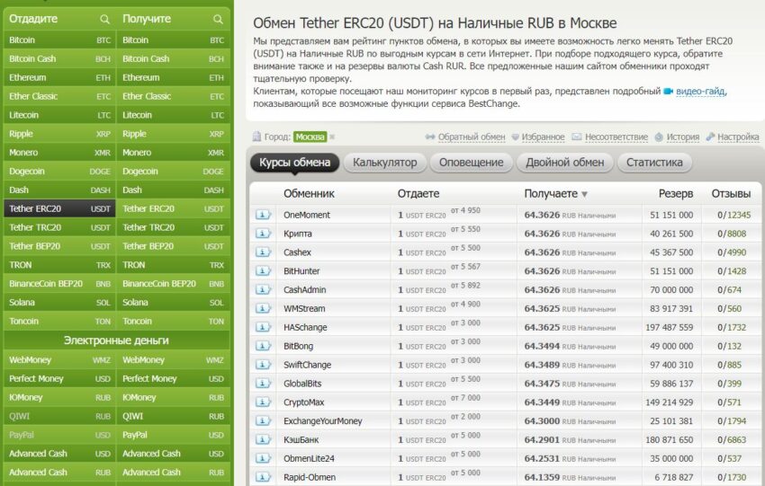Open the История link
Viewport: 765px width, 486px height.
[682, 137]
